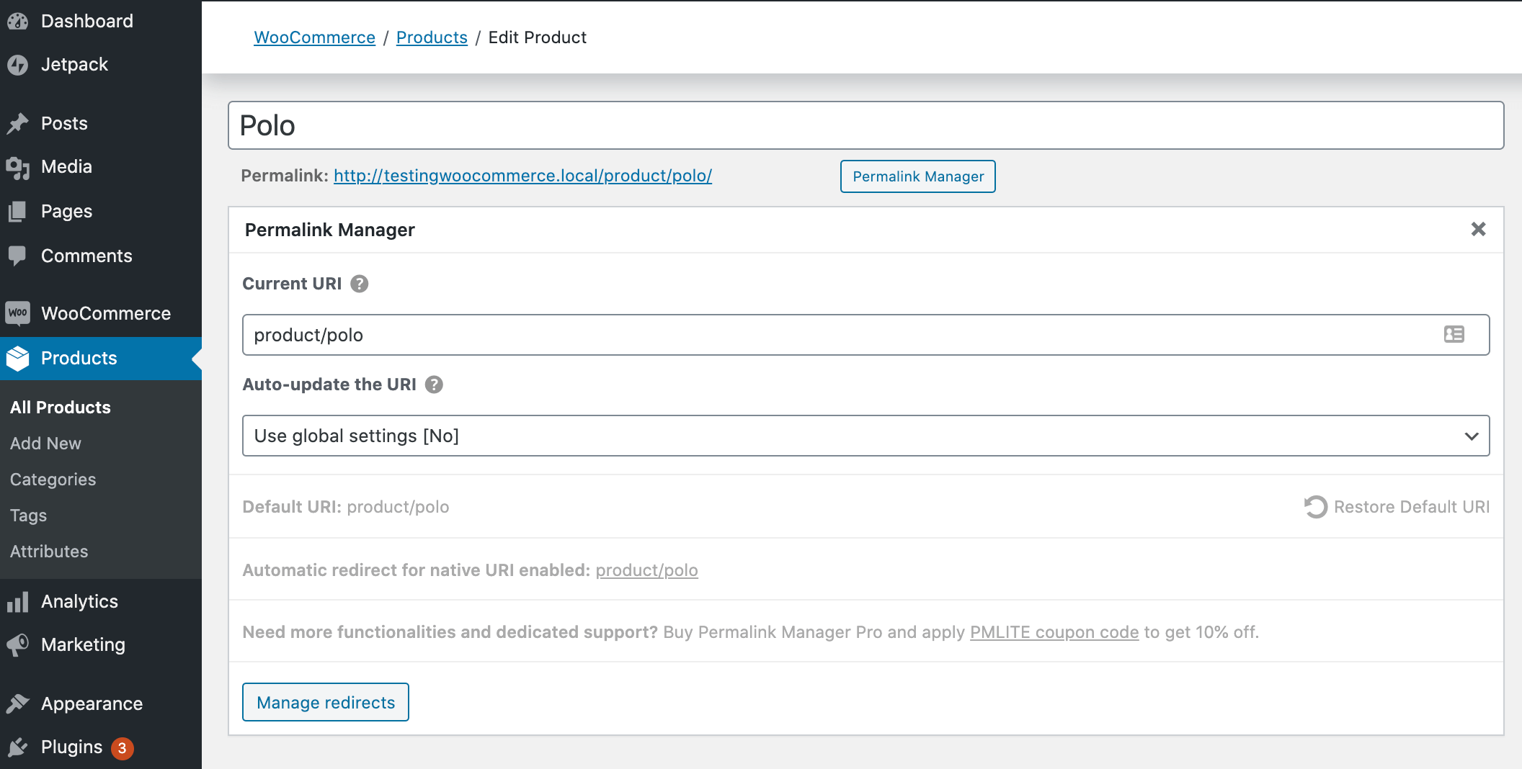Click the Posts pushpin icon

click(x=18, y=124)
